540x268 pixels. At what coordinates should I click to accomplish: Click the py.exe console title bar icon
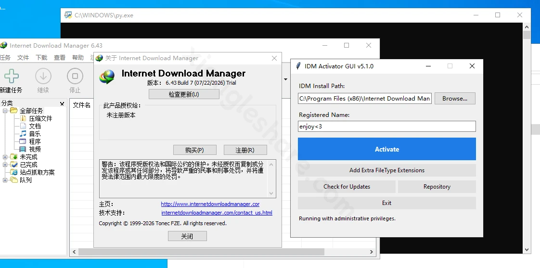tap(68, 15)
